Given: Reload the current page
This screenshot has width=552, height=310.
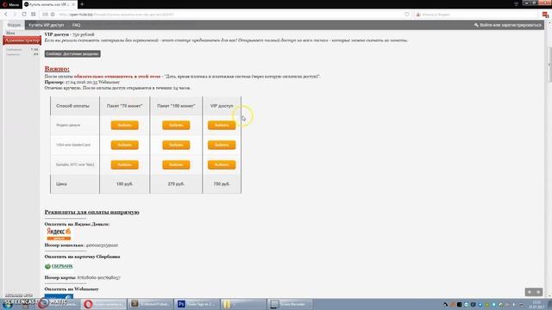Looking at the screenshot, I should click(24, 15).
